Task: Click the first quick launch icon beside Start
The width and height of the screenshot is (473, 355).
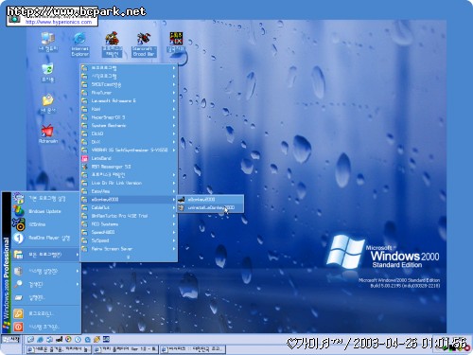Action: [x=30, y=340]
